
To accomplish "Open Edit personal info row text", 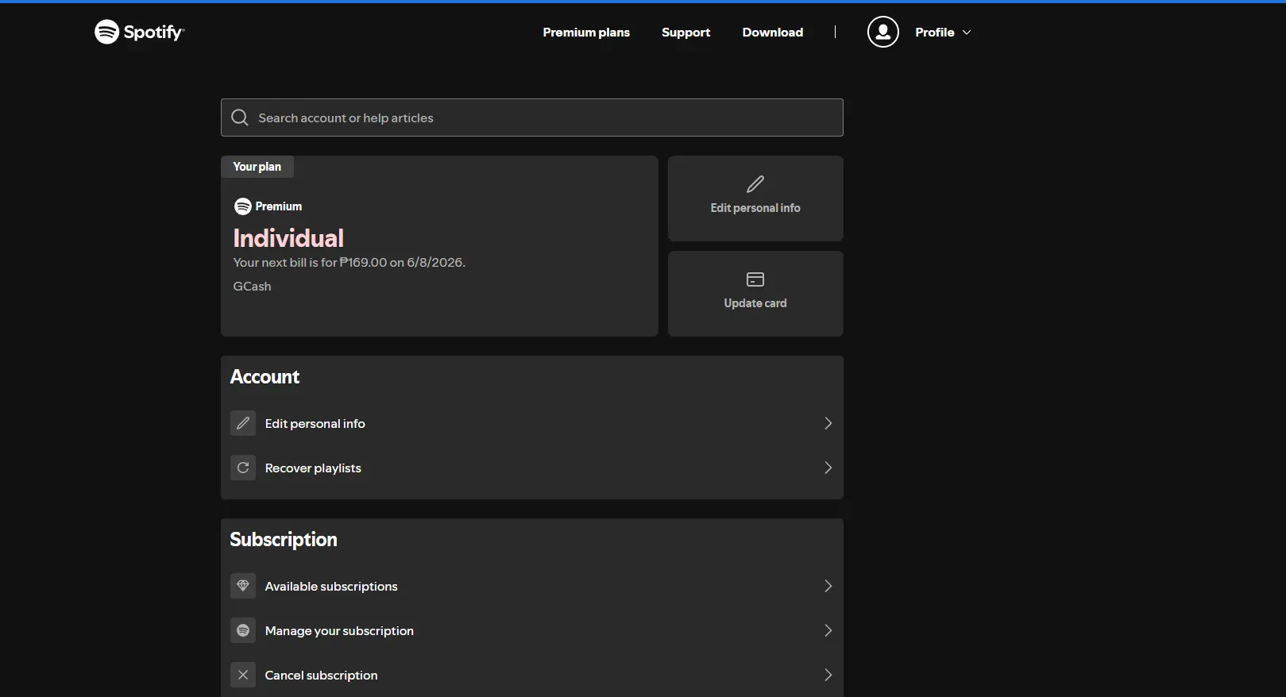I will pos(315,424).
